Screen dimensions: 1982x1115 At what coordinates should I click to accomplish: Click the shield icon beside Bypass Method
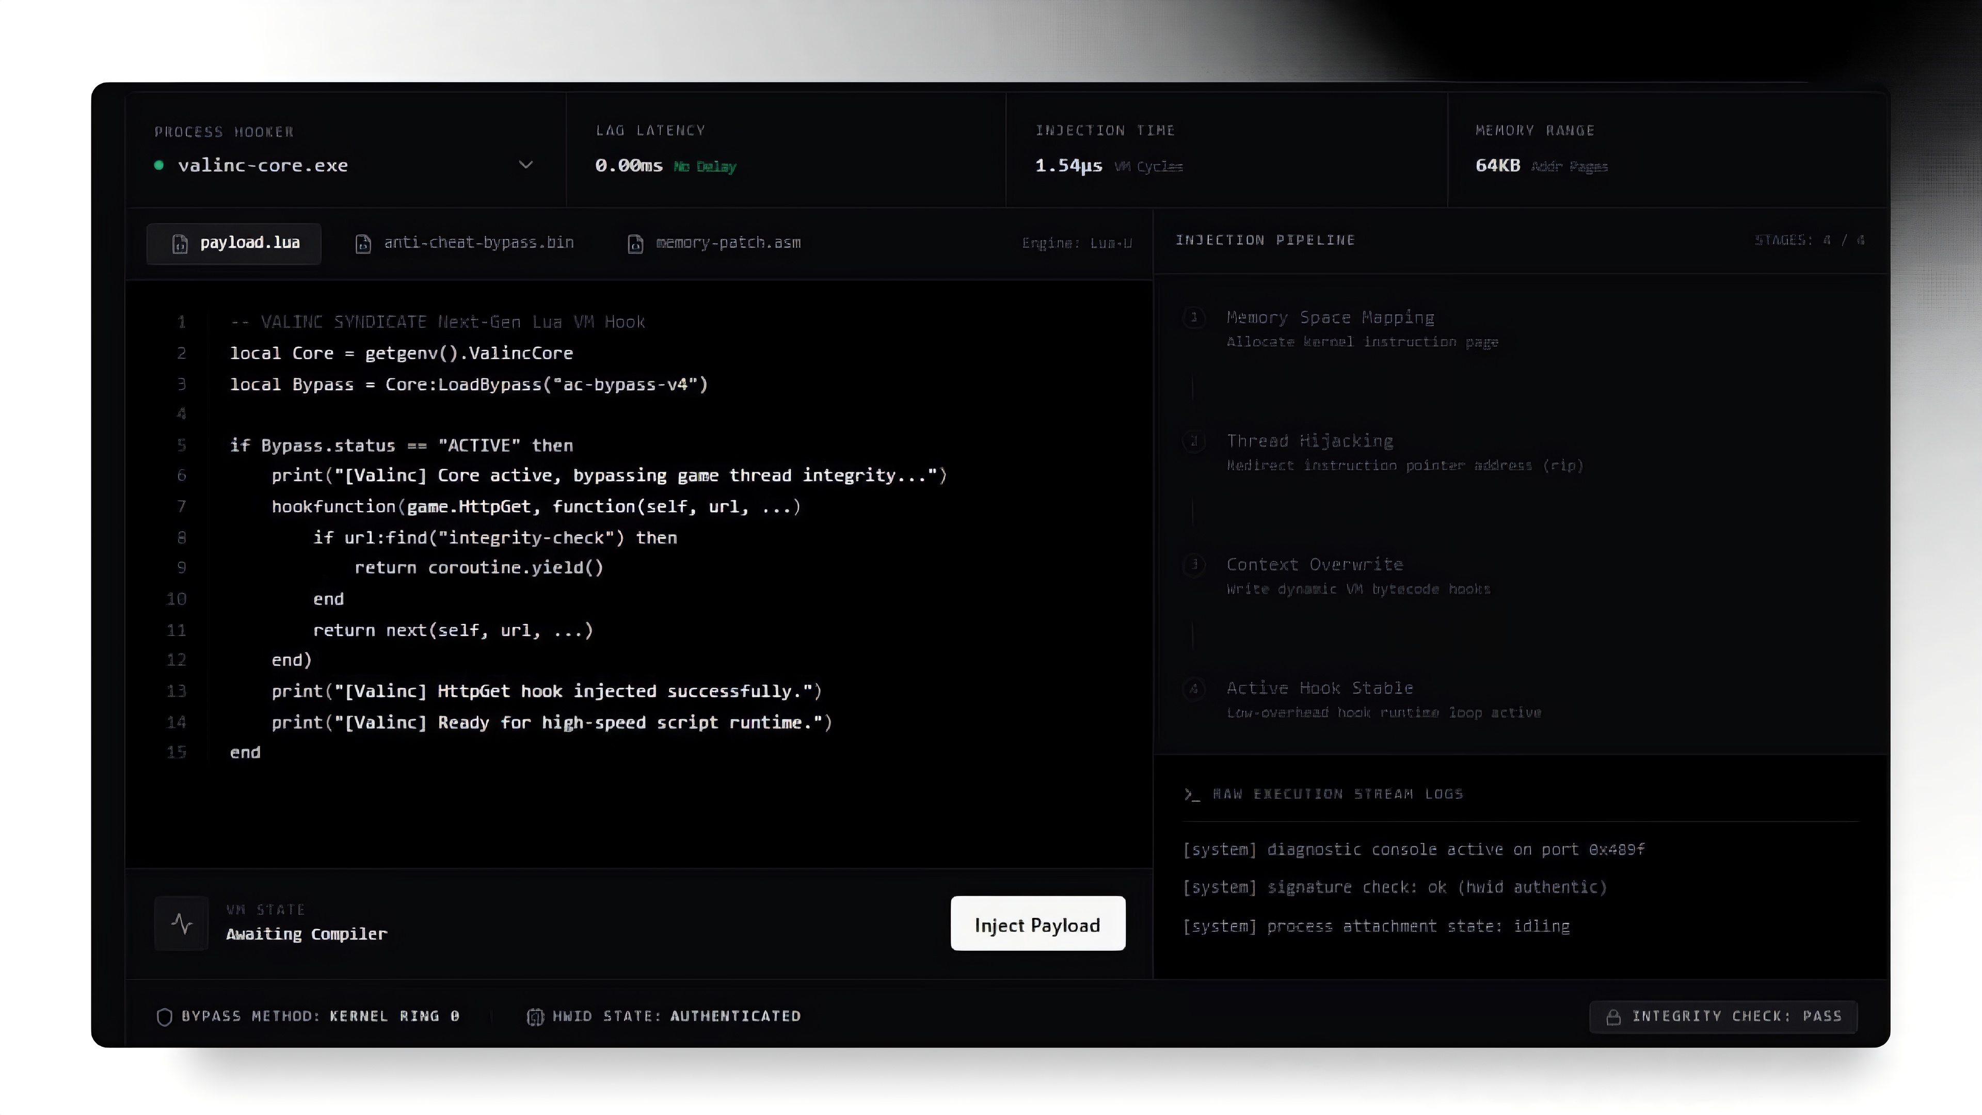point(164,1016)
